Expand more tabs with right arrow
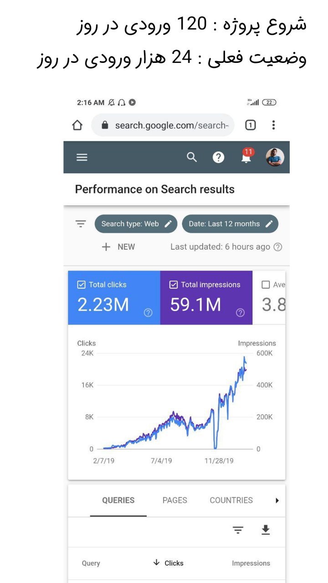This screenshot has width=328, height=583. coord(277,500)
